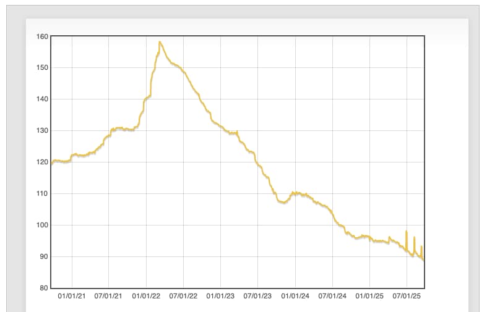
Task: Click the 110 y-axis value label
Action: tap(41, 194)
